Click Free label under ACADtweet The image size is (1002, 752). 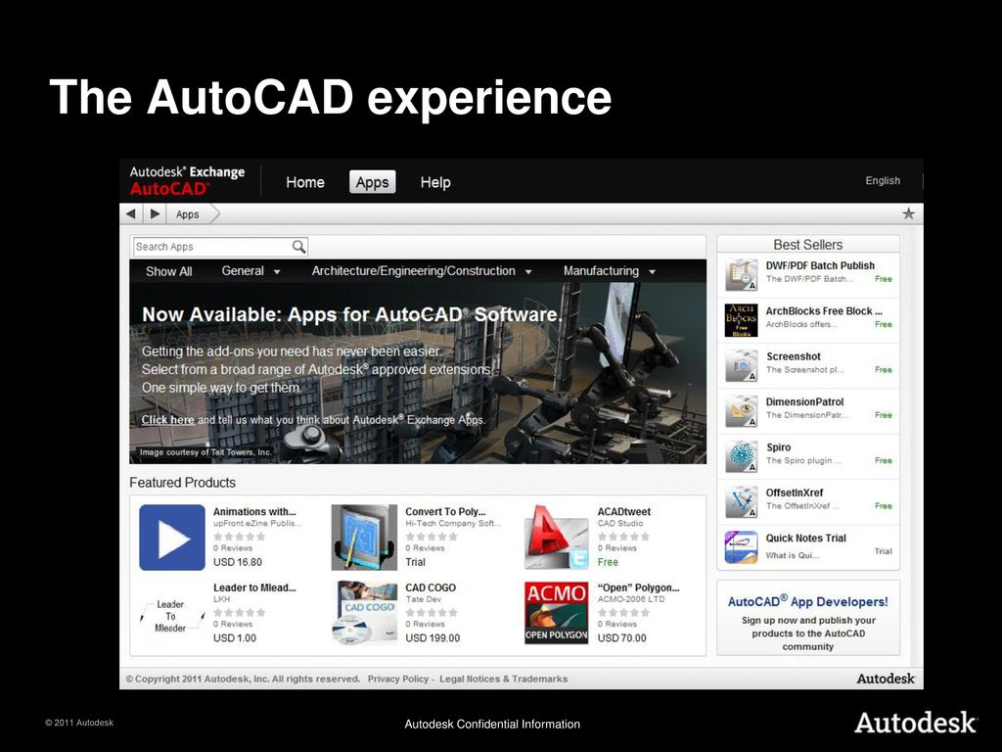point(608,562)
